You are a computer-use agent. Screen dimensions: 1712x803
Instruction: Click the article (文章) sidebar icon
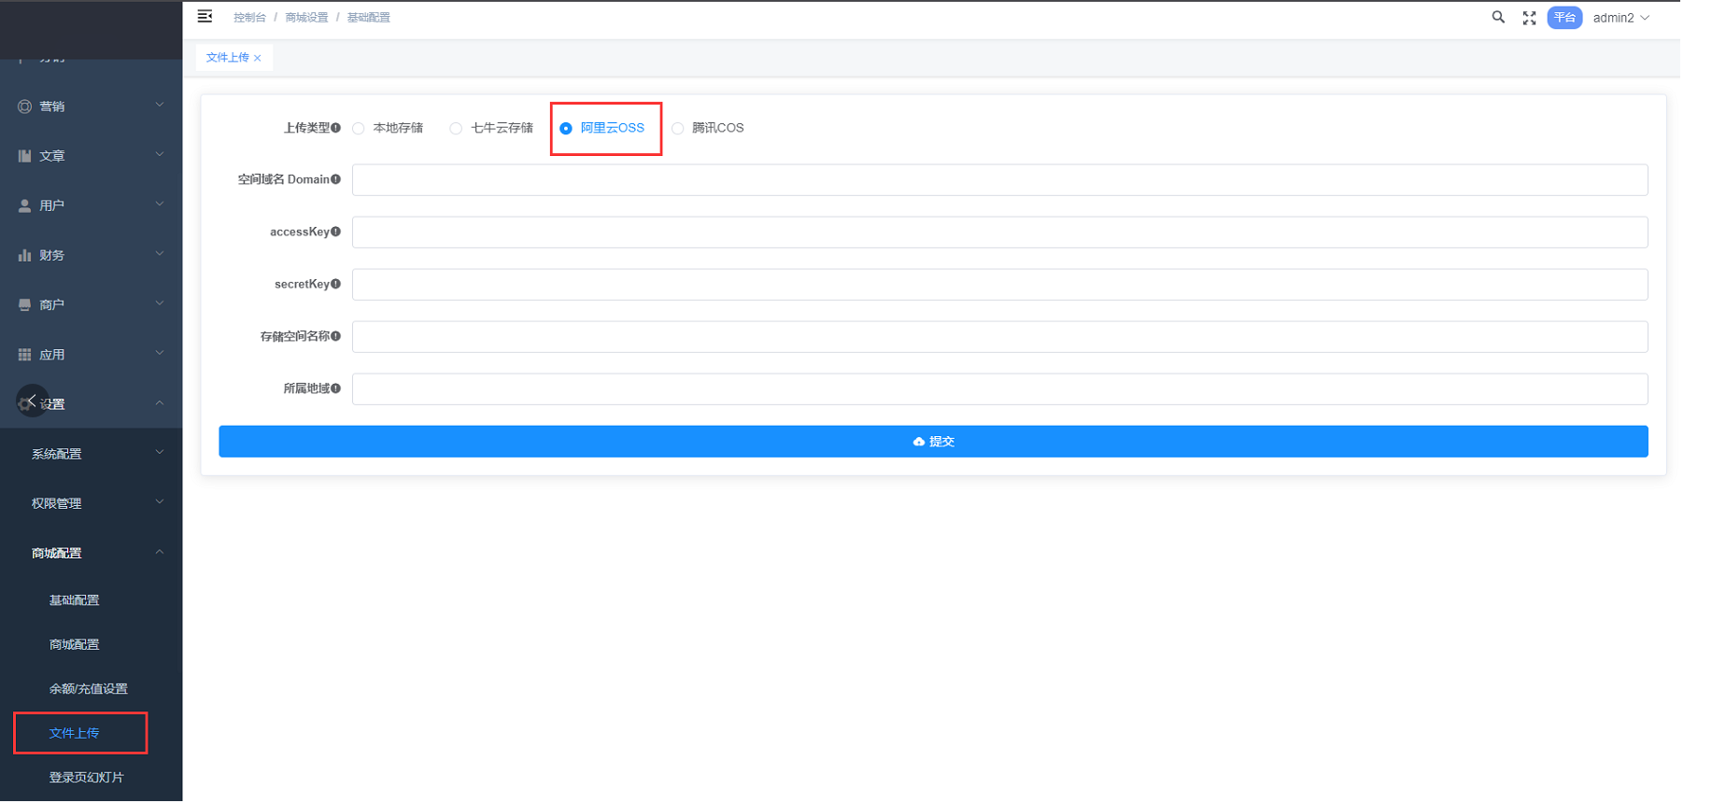[x=24, y=156]
